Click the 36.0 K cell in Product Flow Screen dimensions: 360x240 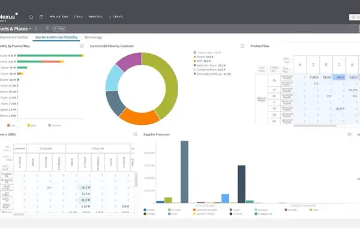click(x=340, y=109)
